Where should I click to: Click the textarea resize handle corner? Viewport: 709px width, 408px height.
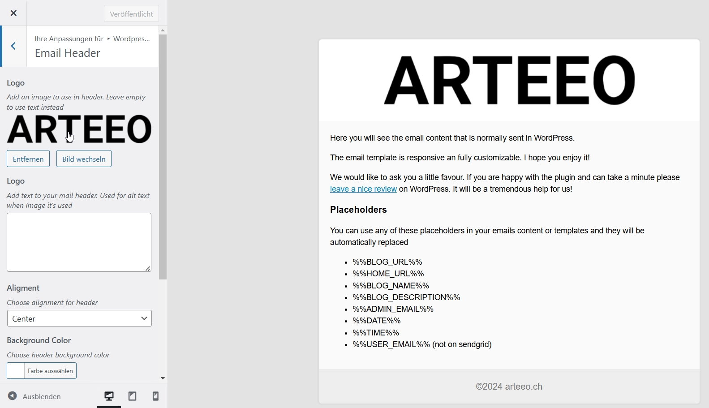148,268
